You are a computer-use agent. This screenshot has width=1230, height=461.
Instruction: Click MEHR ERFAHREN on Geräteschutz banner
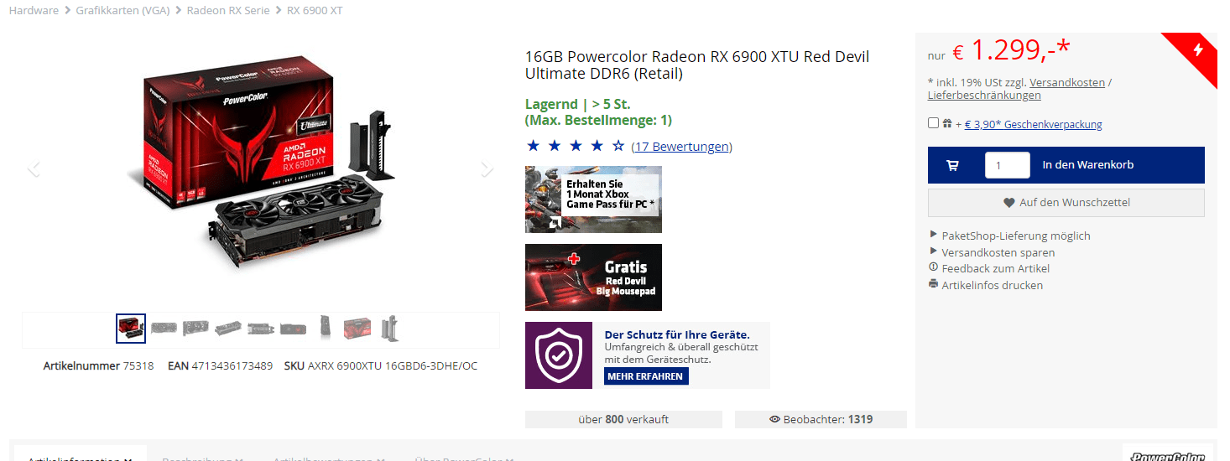tap(646, 376)
